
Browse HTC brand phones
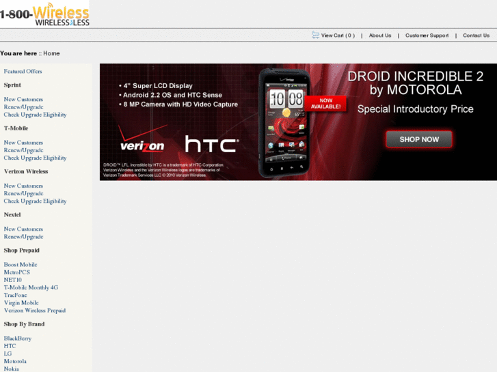[10, 346]
